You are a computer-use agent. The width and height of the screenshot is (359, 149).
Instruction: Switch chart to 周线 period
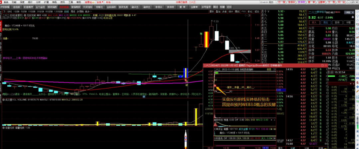click(x=73, y=11)
